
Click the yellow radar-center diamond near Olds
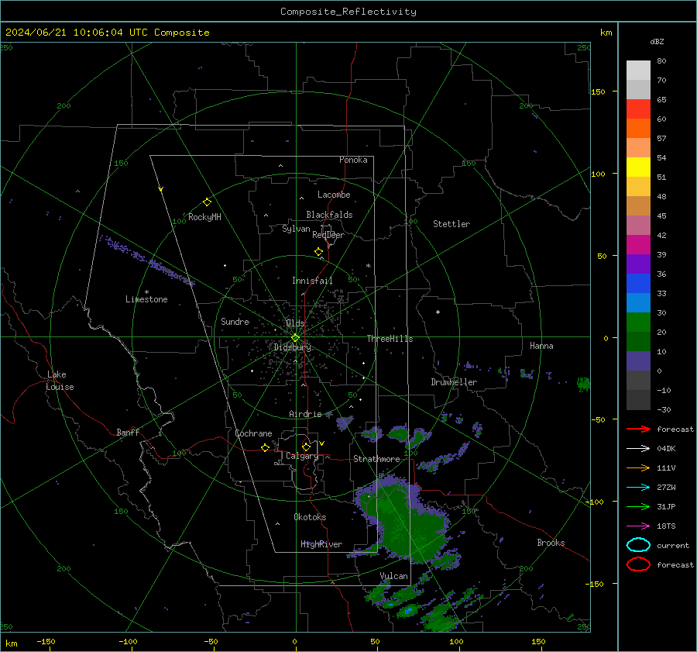(x=295, y=338)
